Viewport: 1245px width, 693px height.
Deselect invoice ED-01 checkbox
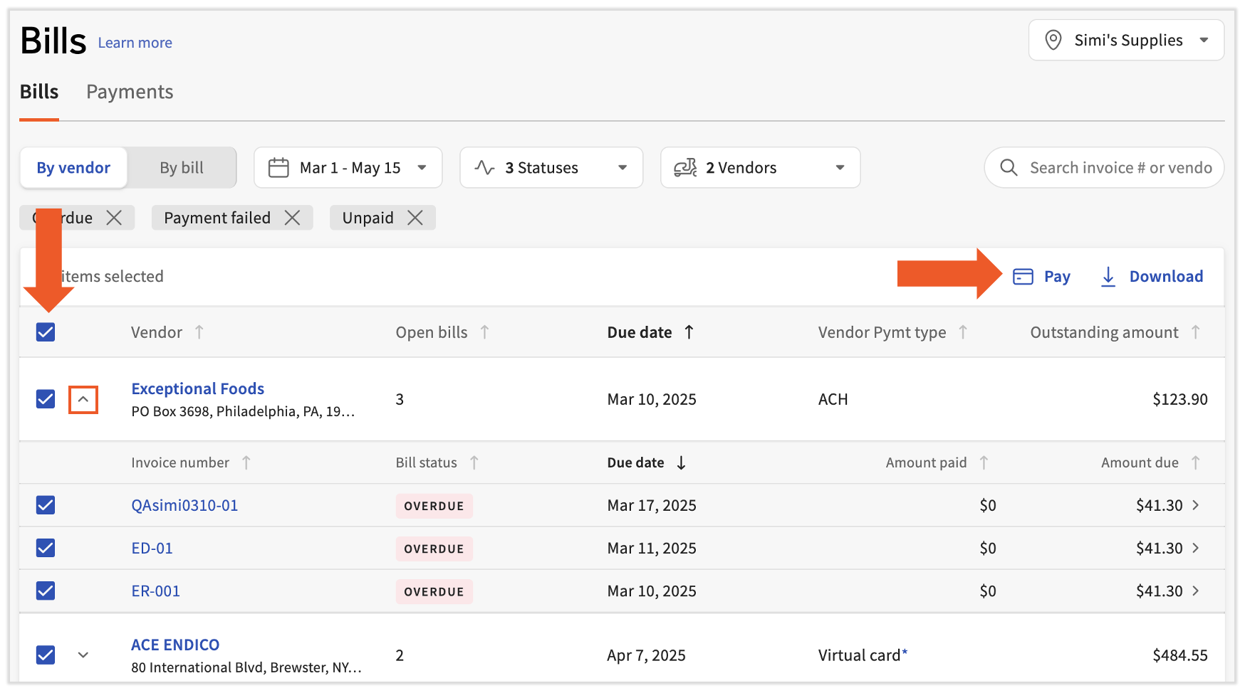click(46, 548)
